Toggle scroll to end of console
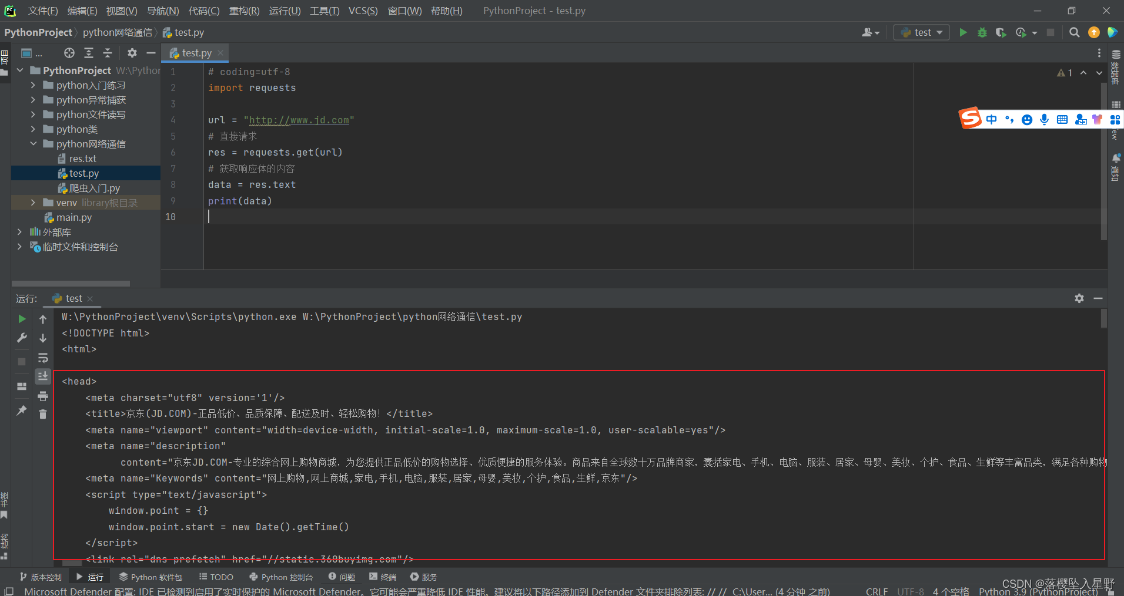The height and width of the screenshot is (596, 1124). 43,376
